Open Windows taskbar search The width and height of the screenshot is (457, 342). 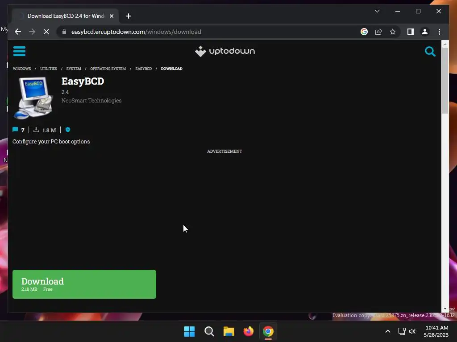coord(209,331)
